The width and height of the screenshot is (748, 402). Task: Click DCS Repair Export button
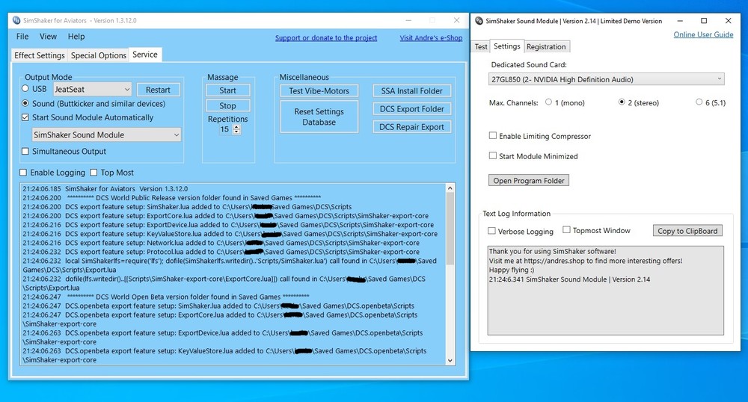pos(411,127)
